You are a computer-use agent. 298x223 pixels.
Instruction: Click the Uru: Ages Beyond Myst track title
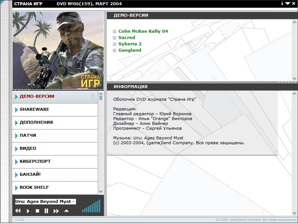(45, 201)
